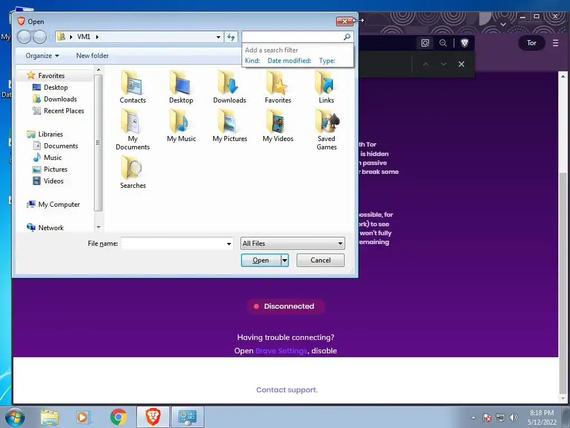
Task: Click the recent pages dropdown arrow near Back
Action: [51, 37]
